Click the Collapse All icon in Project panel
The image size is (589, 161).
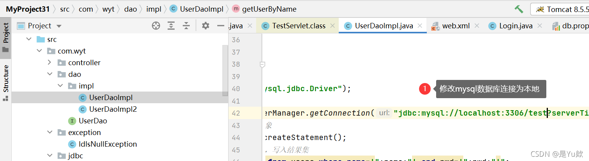tap(187, 26)
